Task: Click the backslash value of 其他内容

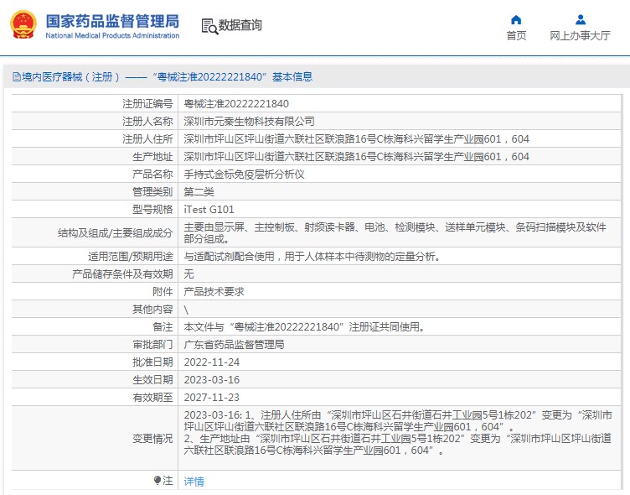Action: [186, 310]
